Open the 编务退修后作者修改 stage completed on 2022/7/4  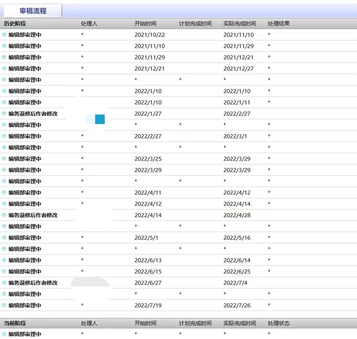33,283
